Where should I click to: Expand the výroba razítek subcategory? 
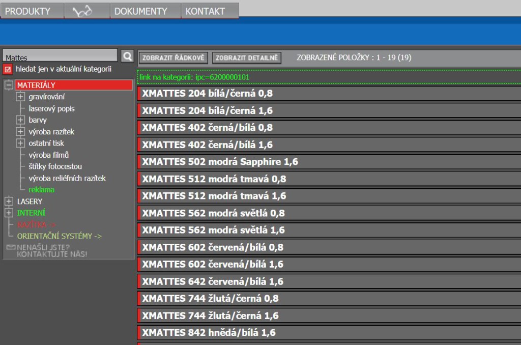[20, 132]
